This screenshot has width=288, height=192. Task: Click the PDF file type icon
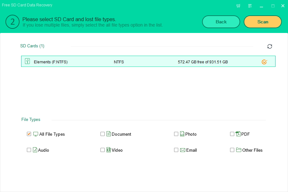238,134
